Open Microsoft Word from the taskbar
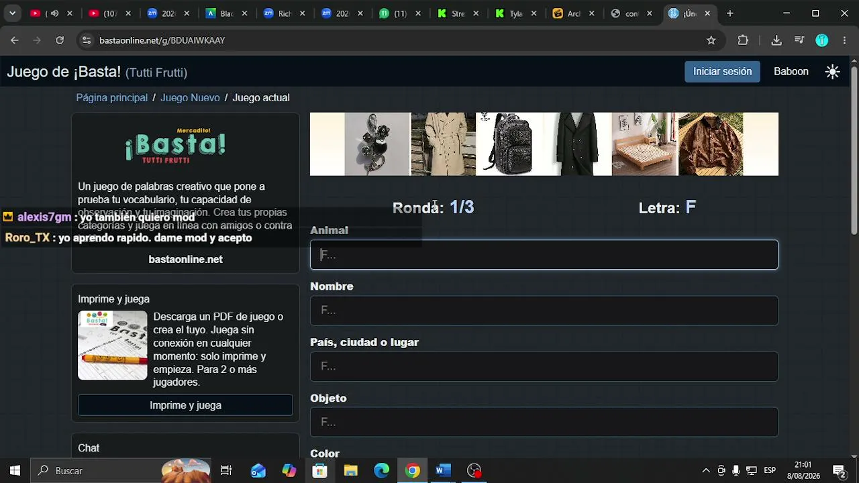 [444, 470]
